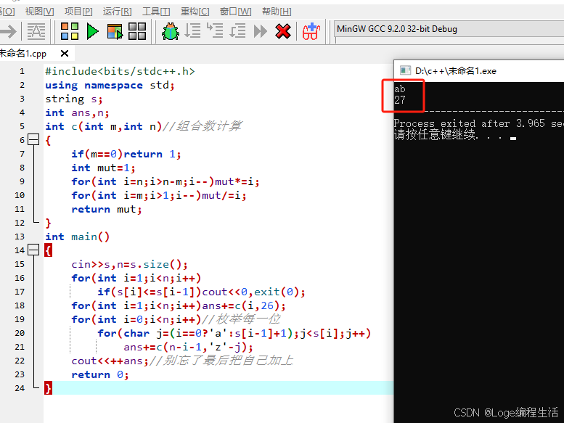Open the 运行[R] menu
Screen dimensions: 564x423
point(118,12)
